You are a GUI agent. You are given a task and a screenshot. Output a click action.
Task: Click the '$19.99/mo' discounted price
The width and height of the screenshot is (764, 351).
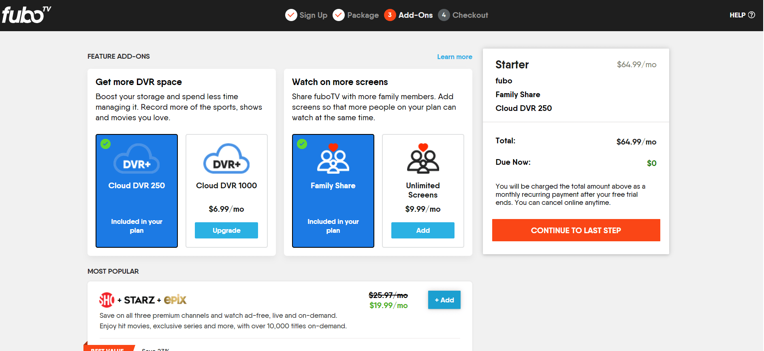388,305
